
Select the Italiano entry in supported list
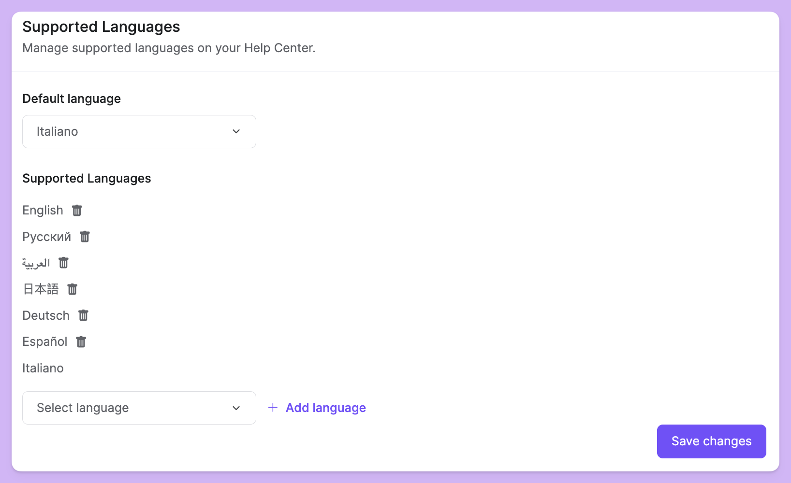[x=43, y=368]
